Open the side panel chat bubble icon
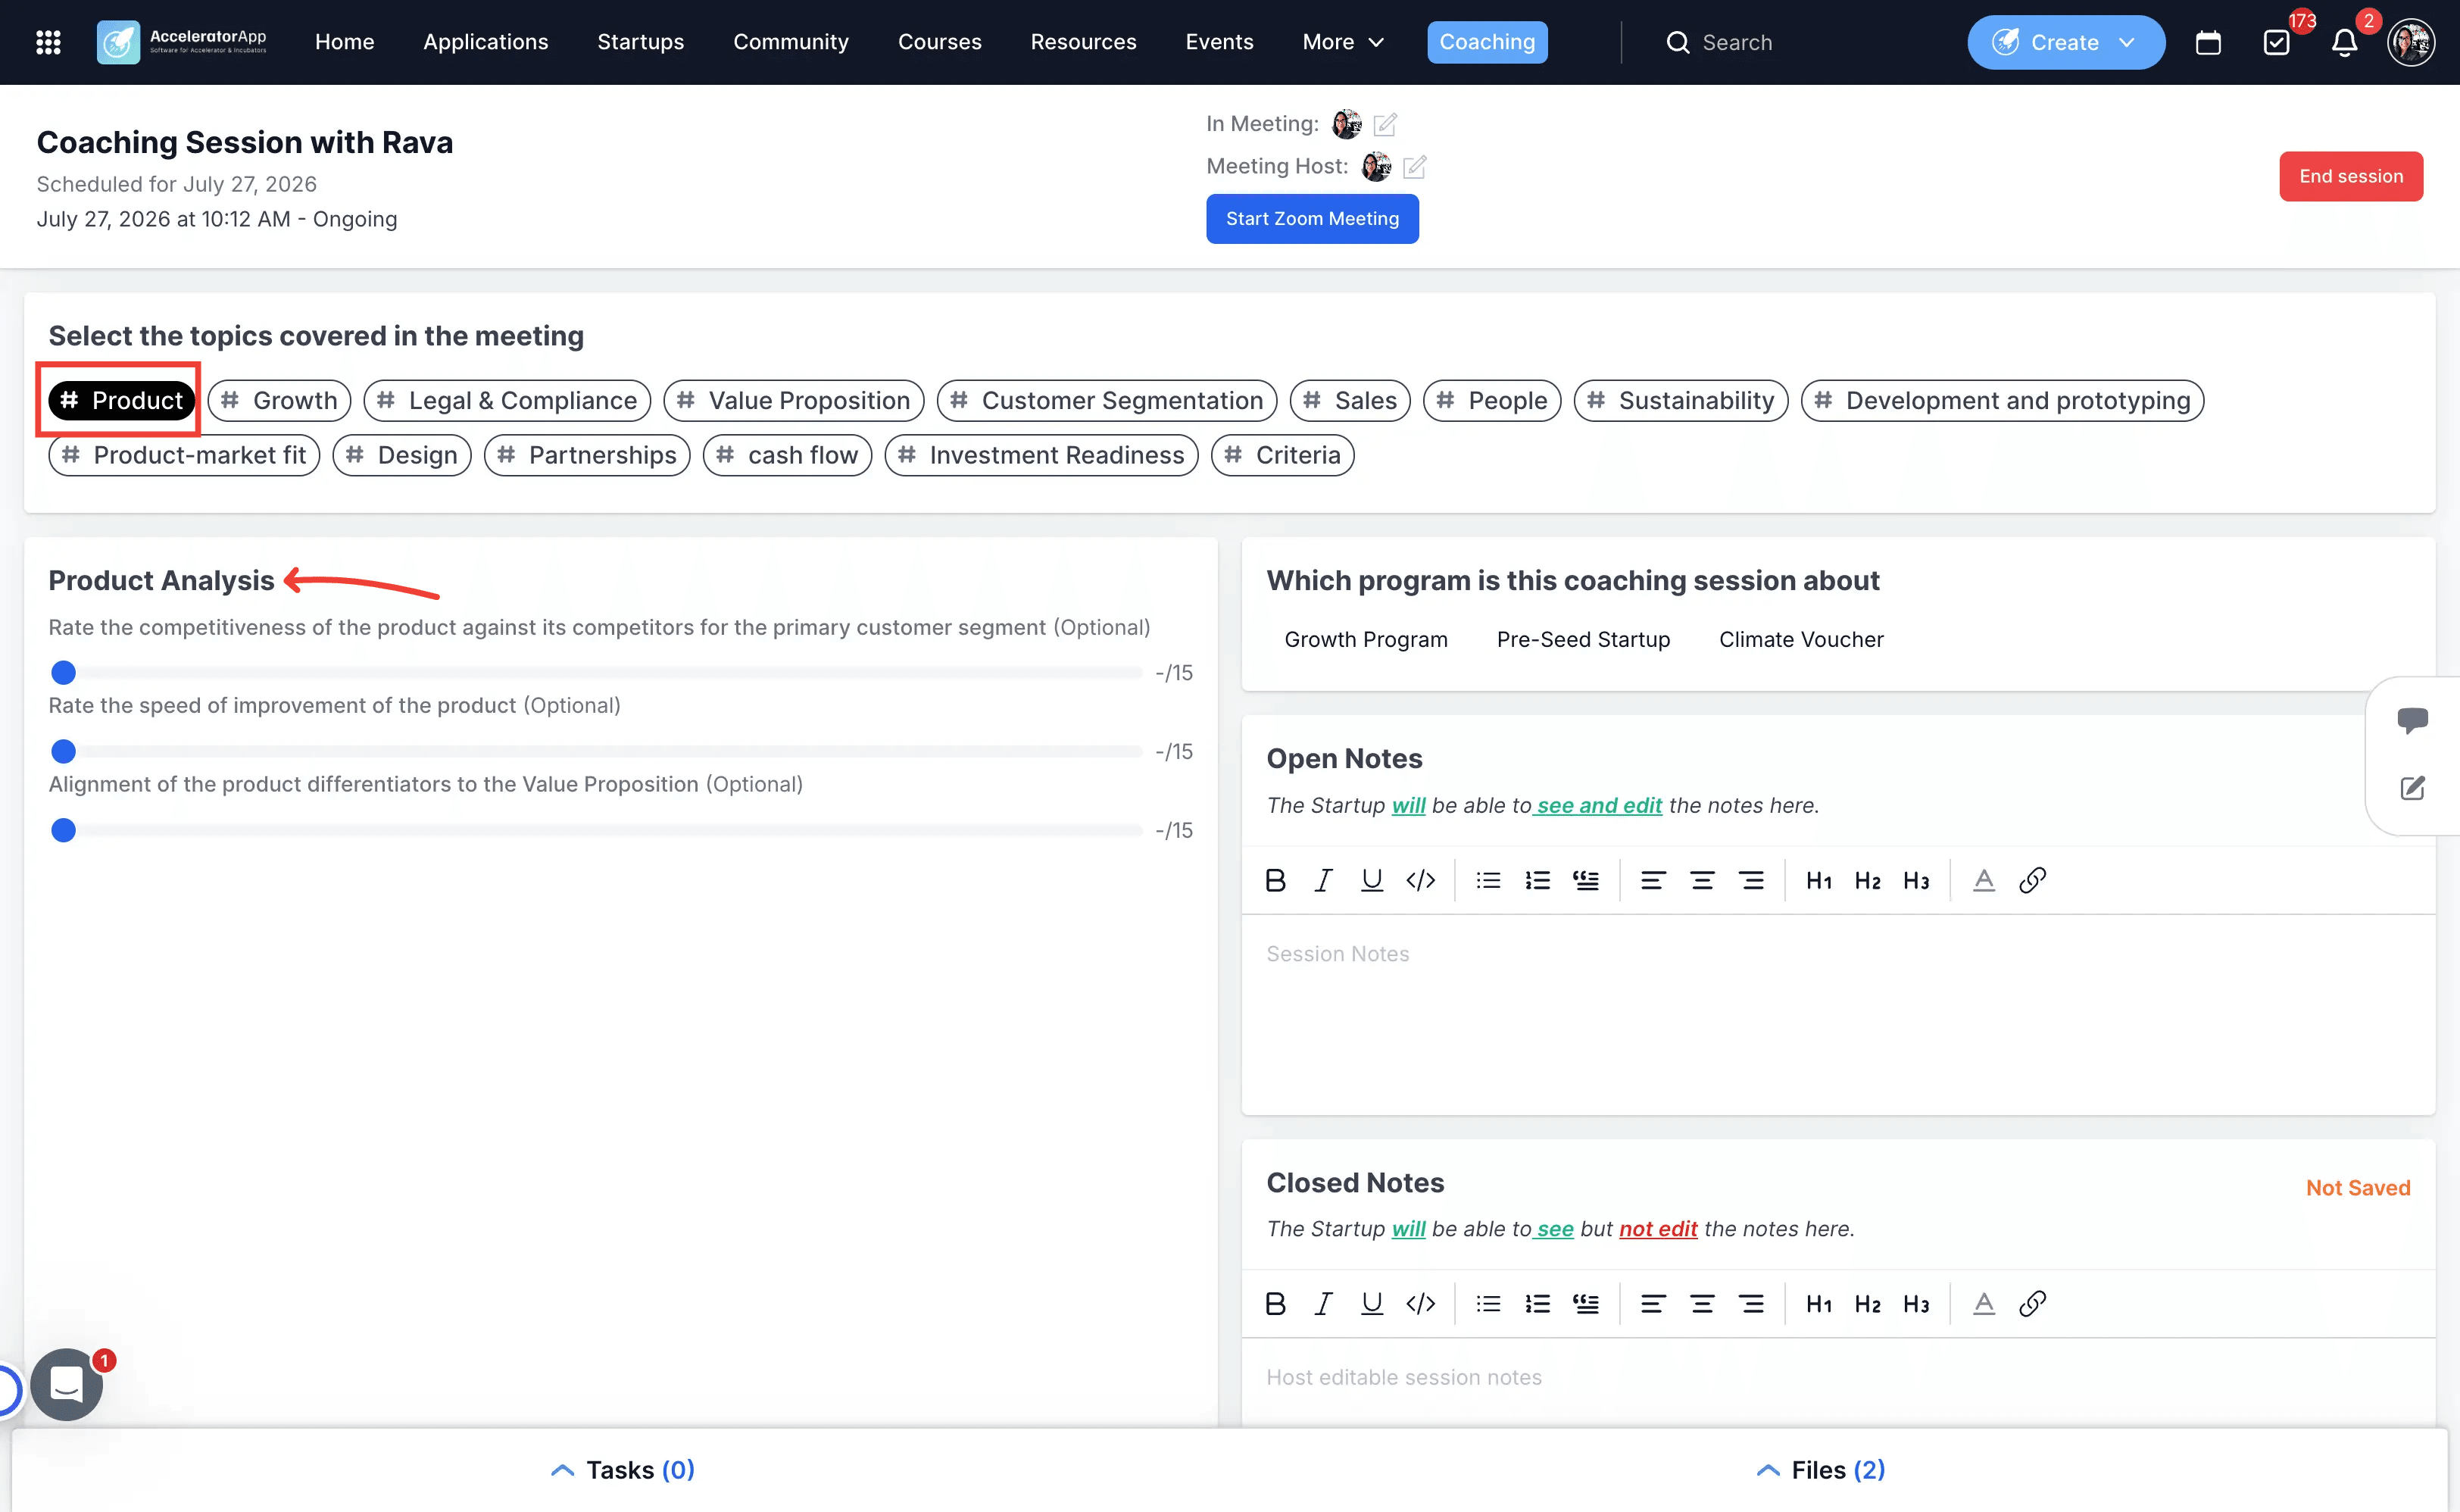The height and width of the screenshot is (1512, 2460). (2412, 720)
